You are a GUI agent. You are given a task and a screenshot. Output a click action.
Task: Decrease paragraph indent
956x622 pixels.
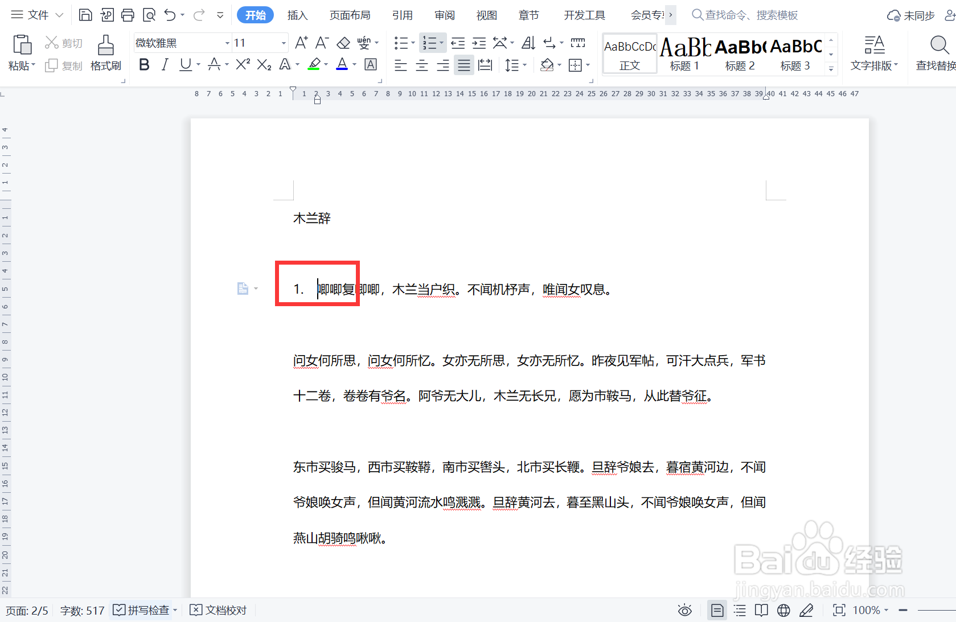(x=458, y=43)
